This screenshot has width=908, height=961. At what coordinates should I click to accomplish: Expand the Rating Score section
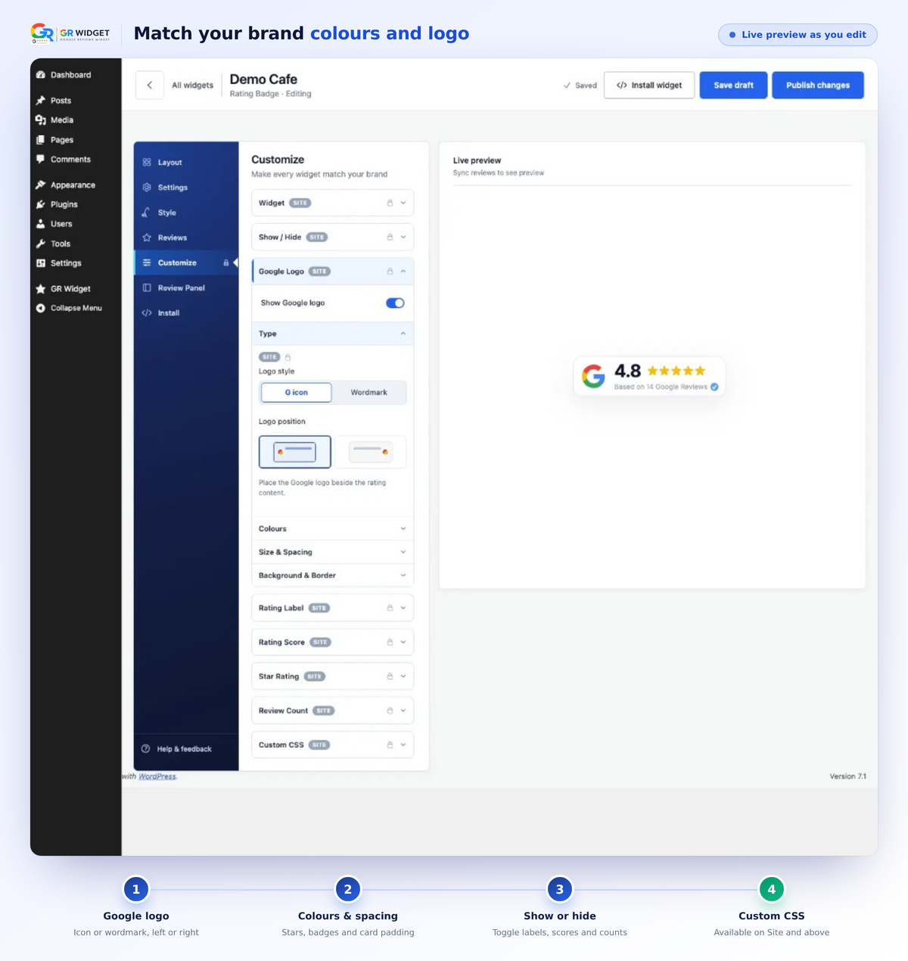(332, 642)
